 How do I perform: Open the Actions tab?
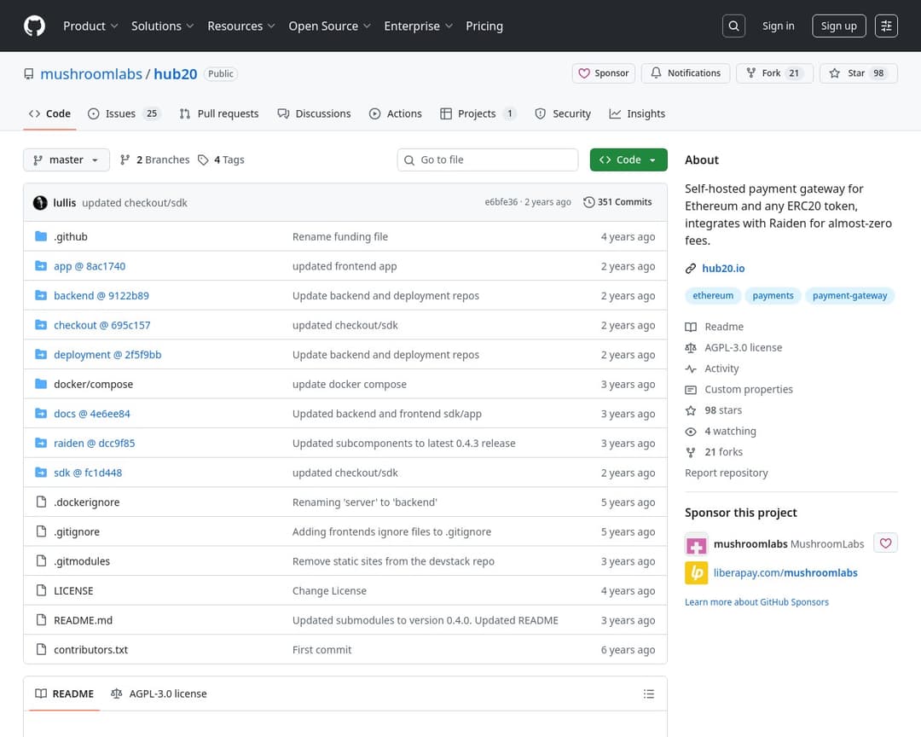396,113
